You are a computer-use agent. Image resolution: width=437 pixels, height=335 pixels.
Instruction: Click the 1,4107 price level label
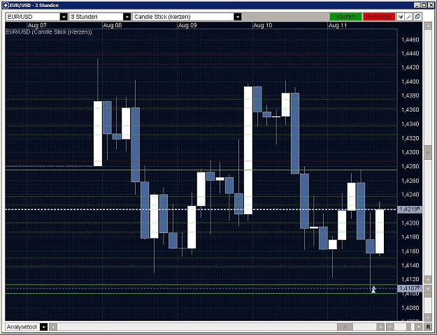pyautogui.click(x=410, y=288)
